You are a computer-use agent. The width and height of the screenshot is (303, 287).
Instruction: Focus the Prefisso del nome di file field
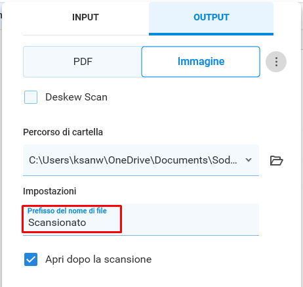141,219
